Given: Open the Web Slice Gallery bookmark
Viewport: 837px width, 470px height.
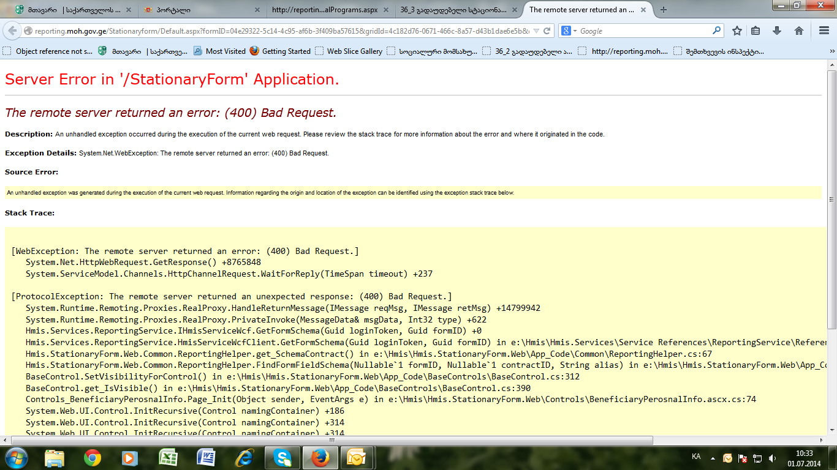Looking at the screenshot, I should tap(349, 51).
